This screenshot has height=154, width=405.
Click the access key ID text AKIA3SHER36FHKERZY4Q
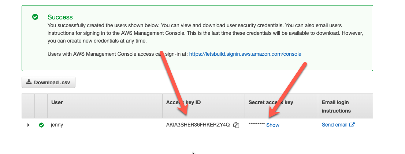198,125
